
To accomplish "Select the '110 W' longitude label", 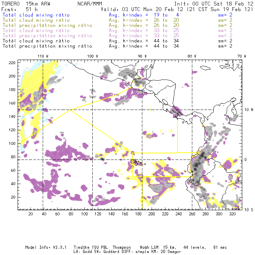I will click(x=43, y=56).
